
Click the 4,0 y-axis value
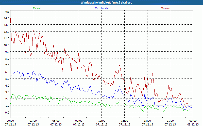point(7,86)
